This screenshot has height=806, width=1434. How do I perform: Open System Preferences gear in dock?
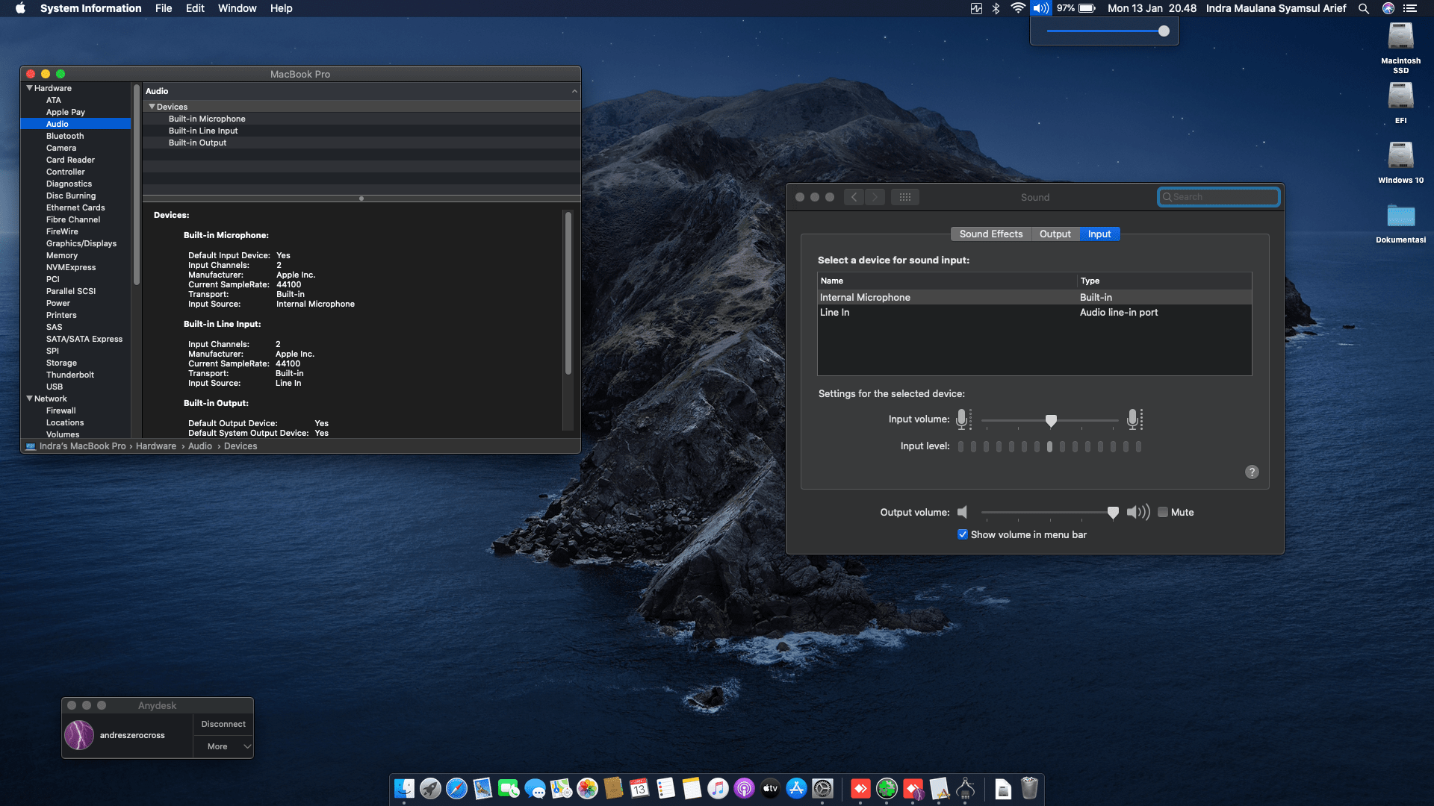pyautogui.click(x=822, y=788)
